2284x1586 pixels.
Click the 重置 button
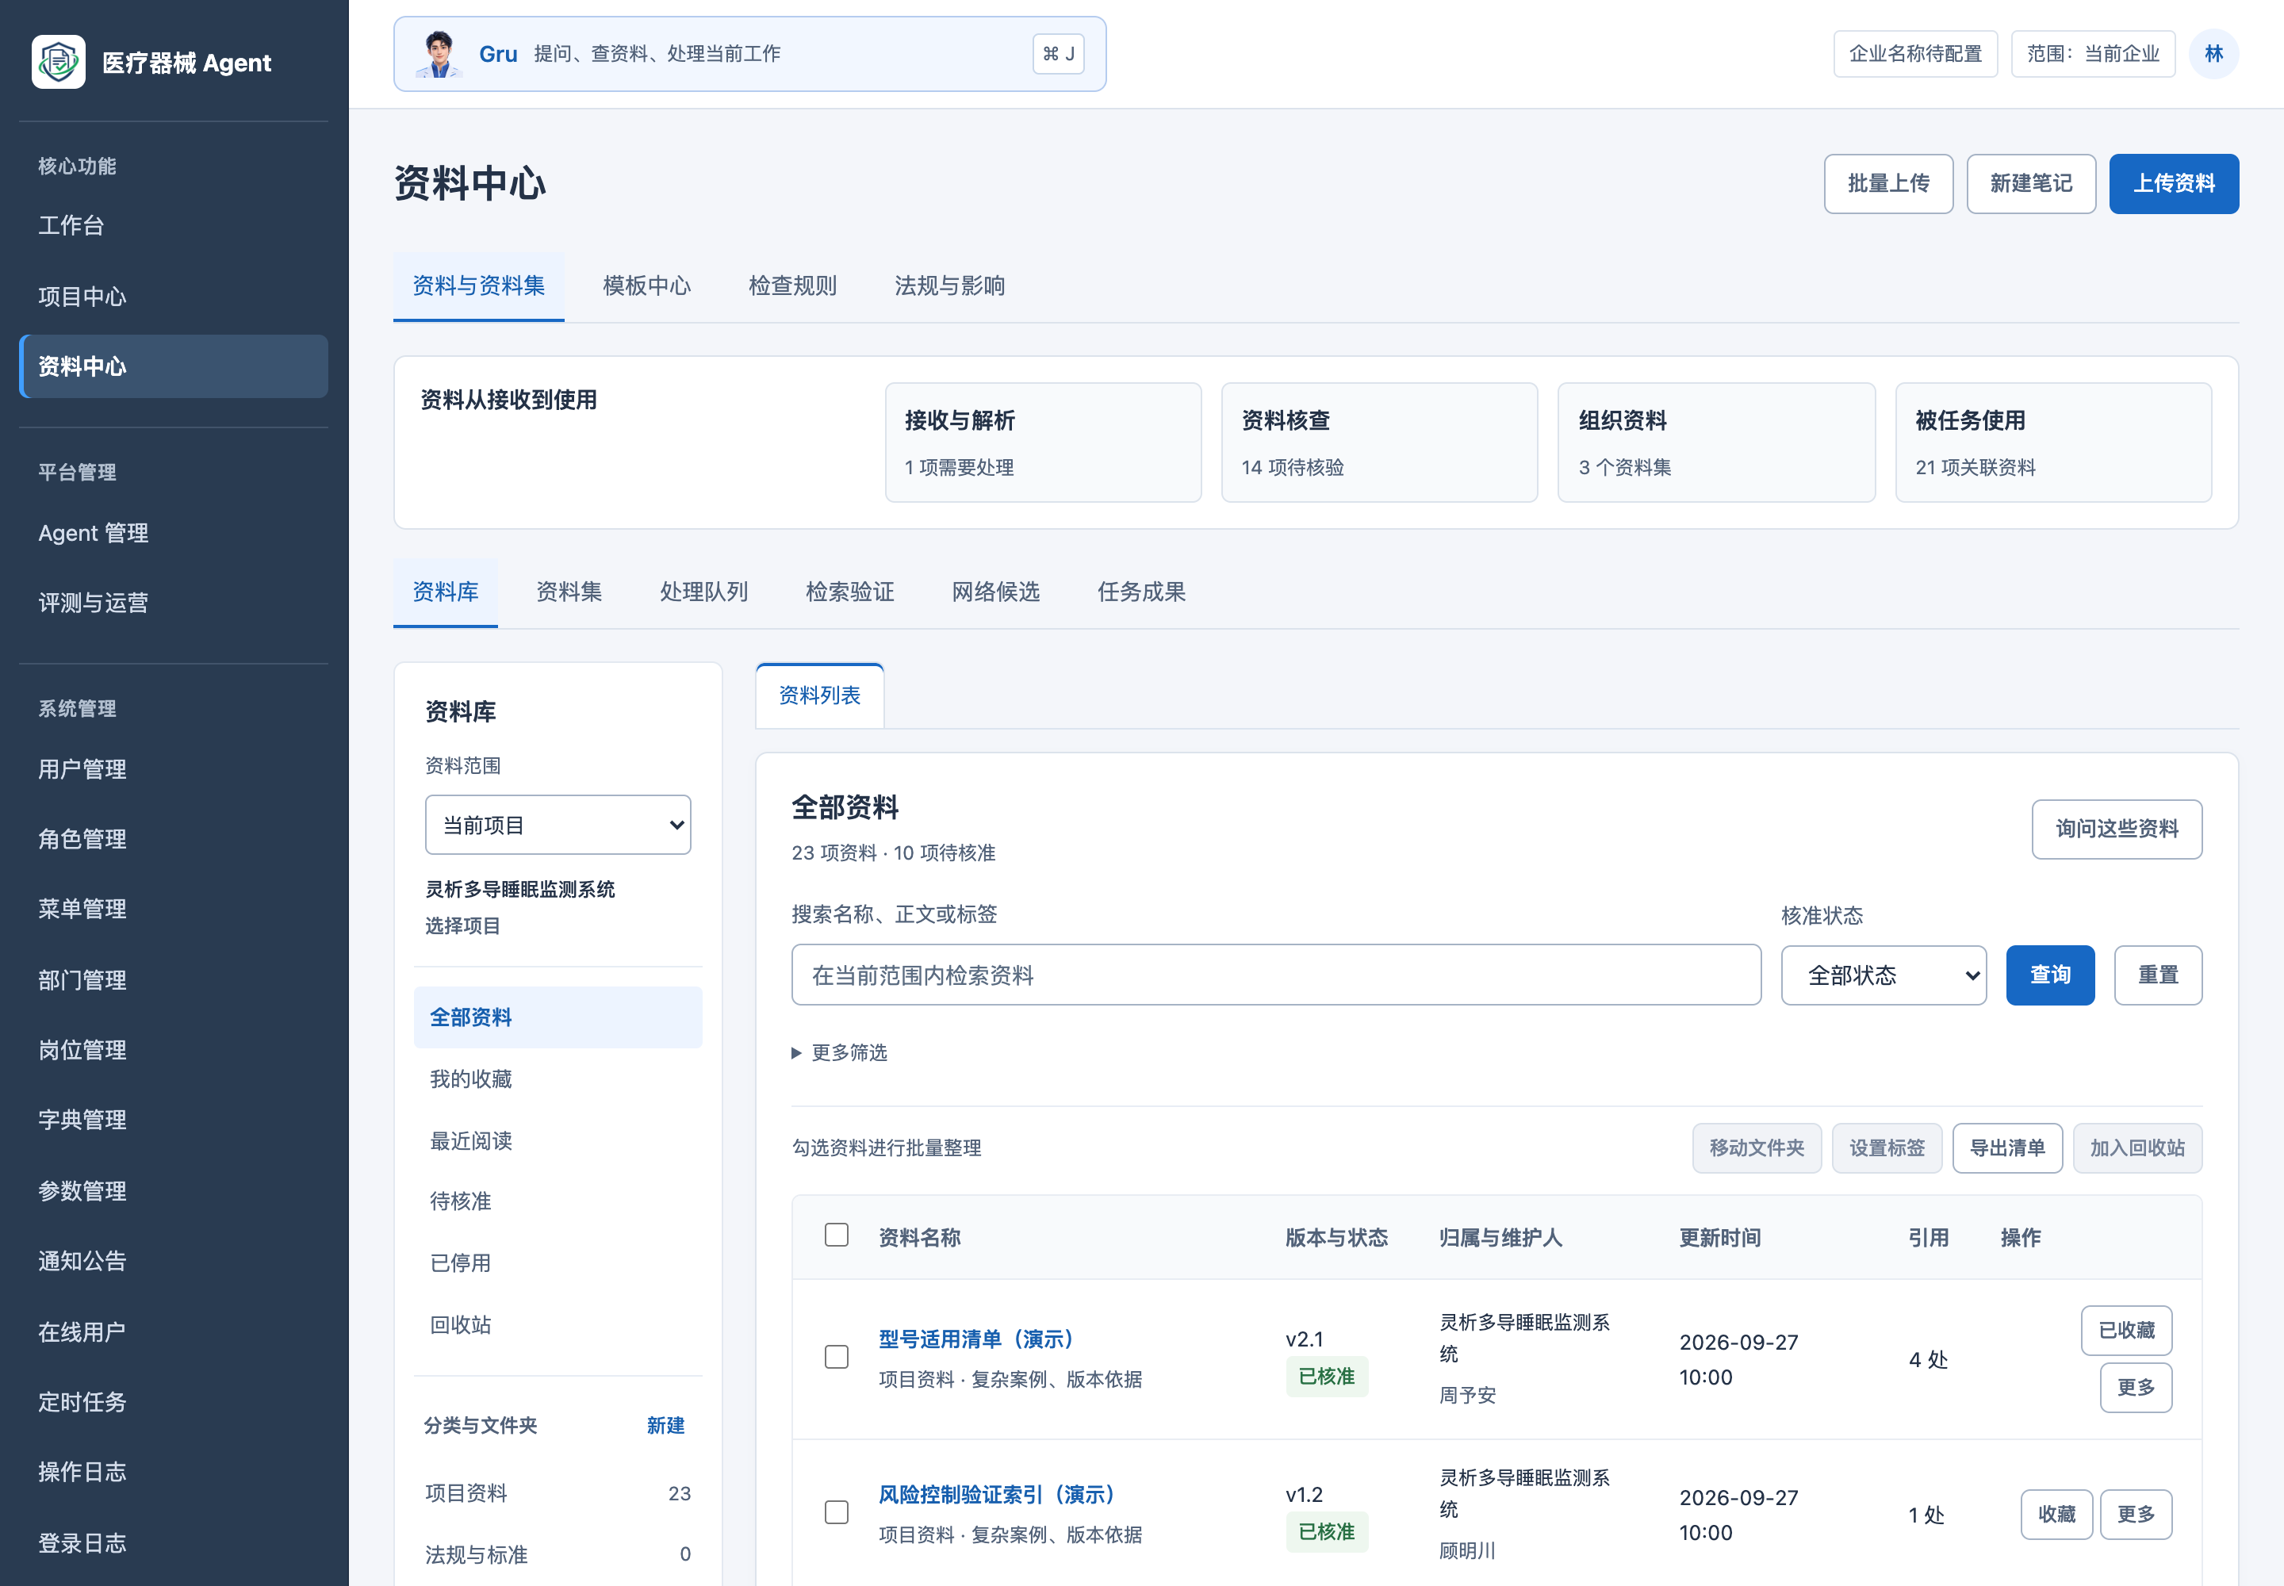(x=2157, y=975)
